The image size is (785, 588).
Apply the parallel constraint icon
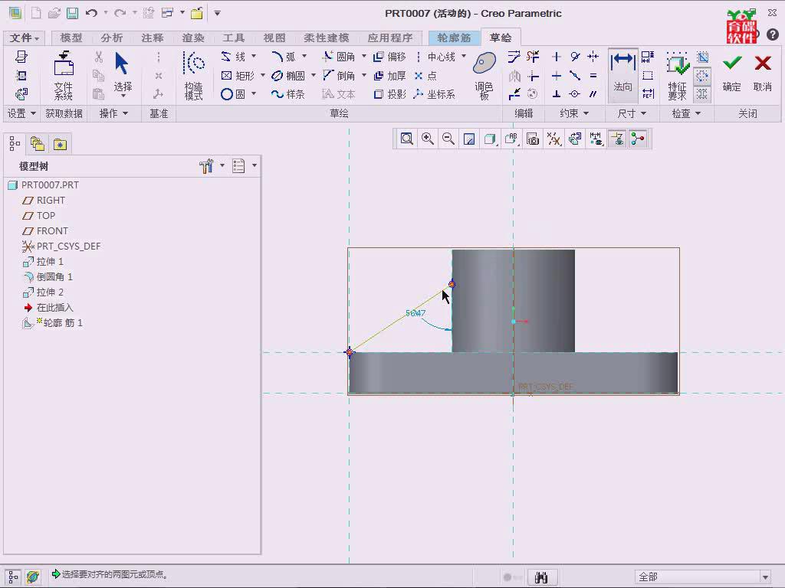593,94
